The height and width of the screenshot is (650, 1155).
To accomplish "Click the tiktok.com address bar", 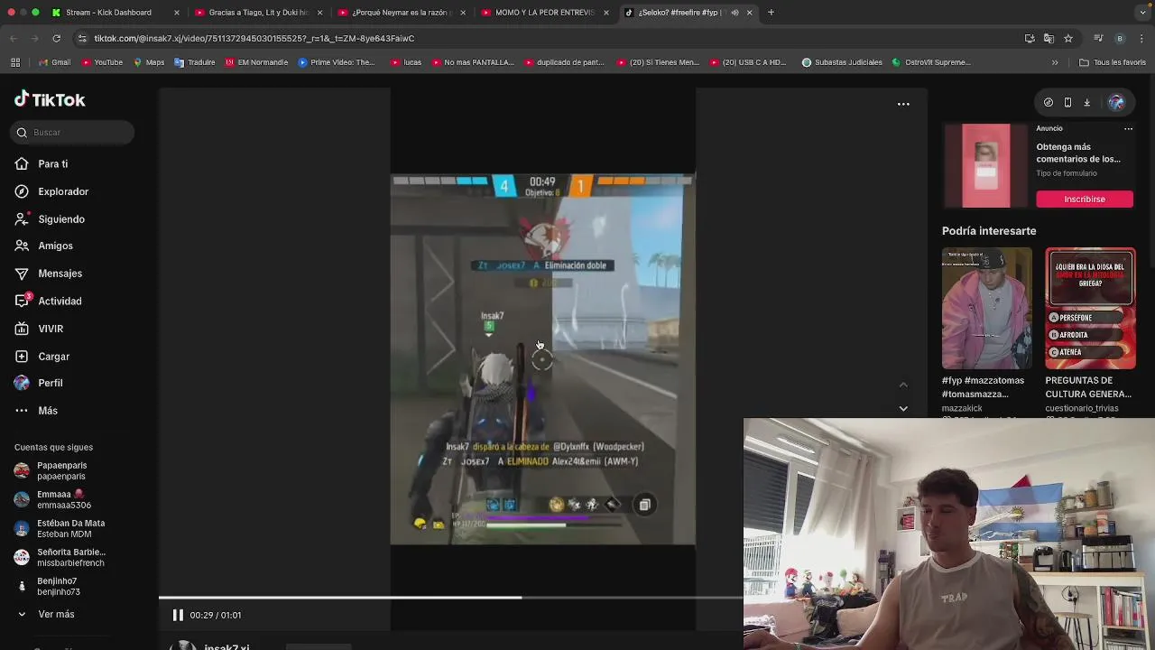I will coord(541,38).
